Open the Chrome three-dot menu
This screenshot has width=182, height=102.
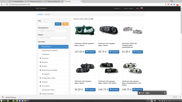(180, 5)
